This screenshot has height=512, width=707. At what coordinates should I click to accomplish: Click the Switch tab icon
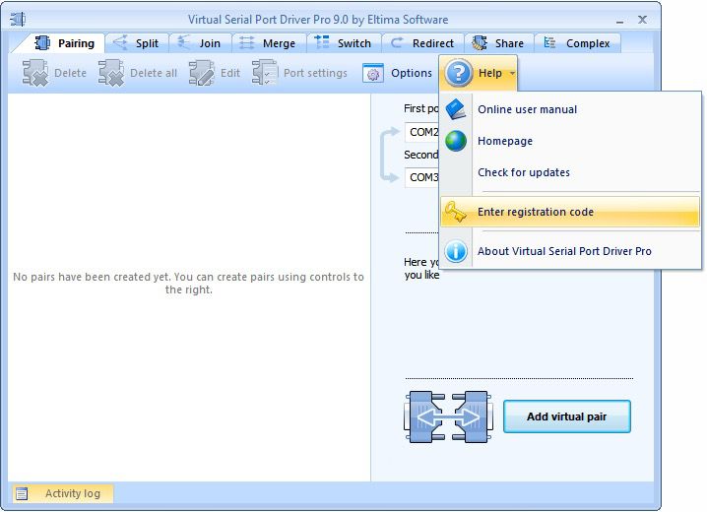[x=321, y=42]
